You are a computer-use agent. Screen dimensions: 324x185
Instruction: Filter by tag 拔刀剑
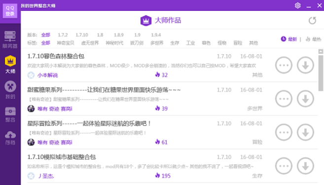point(137,43)
